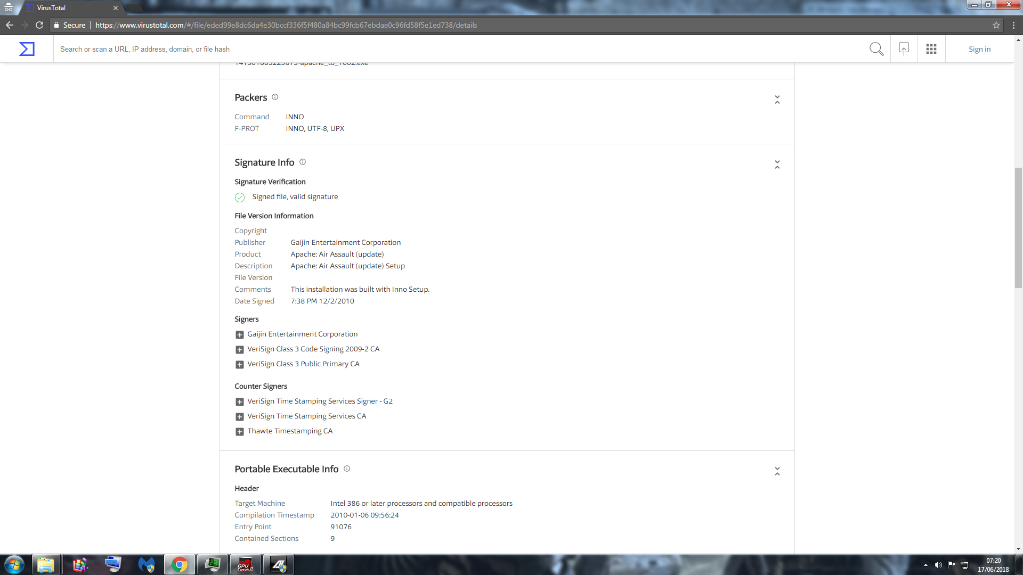Click the browser back arrow
The height and width of the screenshot is (575, 1023).
tap(10, 25)
